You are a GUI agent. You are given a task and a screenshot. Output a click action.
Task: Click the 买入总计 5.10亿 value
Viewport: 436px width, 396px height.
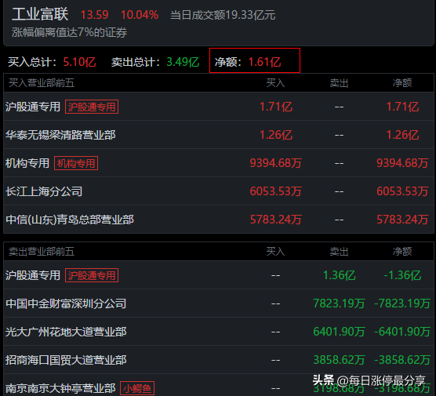(79, 62)
